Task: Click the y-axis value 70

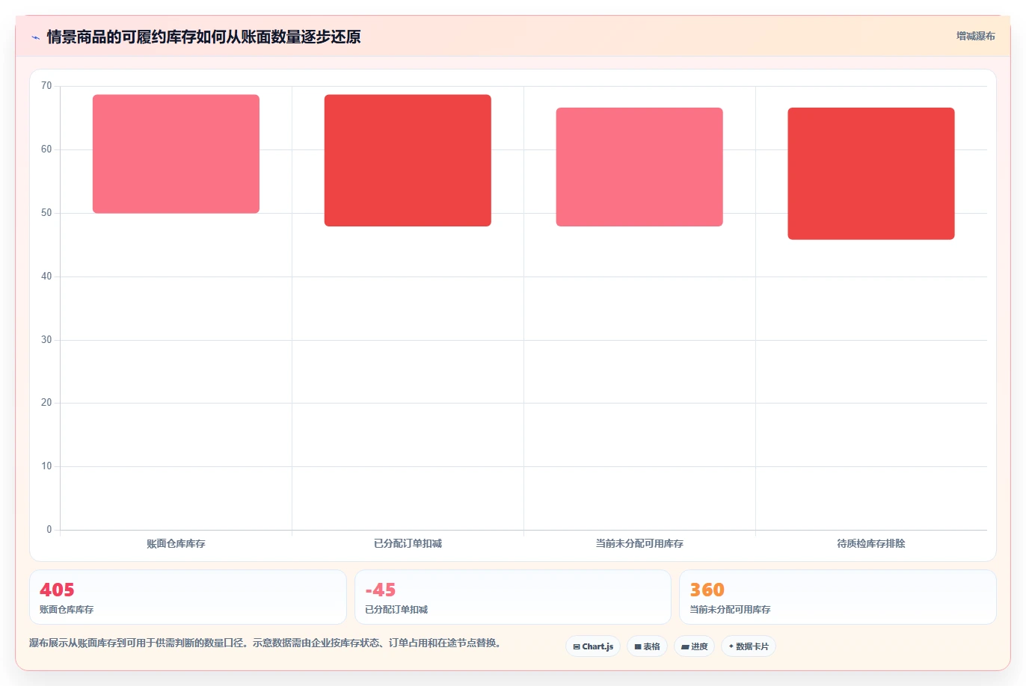Action: [x=46, y=86]
